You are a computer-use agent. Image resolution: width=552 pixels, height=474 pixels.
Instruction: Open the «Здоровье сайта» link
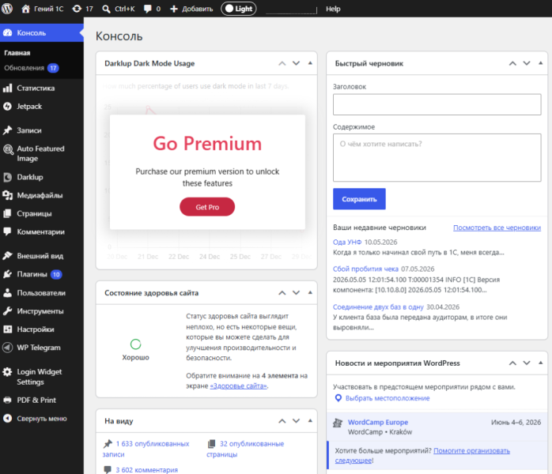pos(239,386)
